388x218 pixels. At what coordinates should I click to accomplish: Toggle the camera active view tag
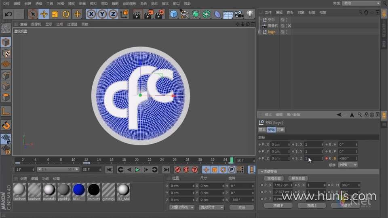click(x=289, y=26)
